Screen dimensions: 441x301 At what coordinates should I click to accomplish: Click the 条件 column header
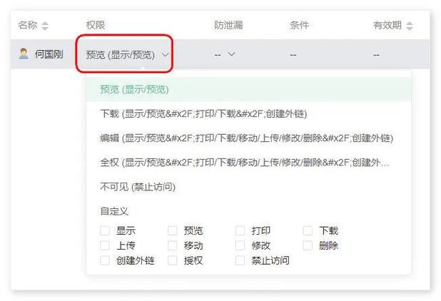click(299, 25)
